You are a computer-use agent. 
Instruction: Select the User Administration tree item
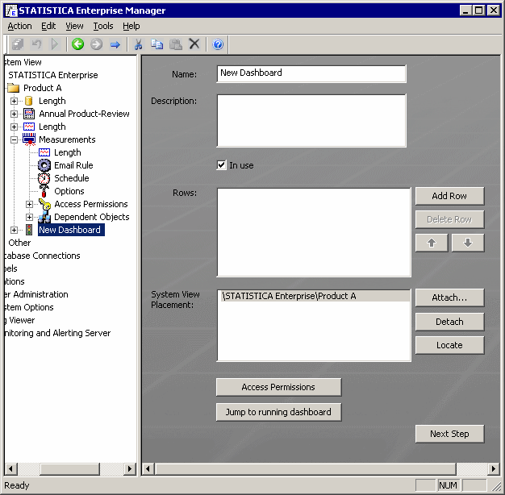pos(36,294)
